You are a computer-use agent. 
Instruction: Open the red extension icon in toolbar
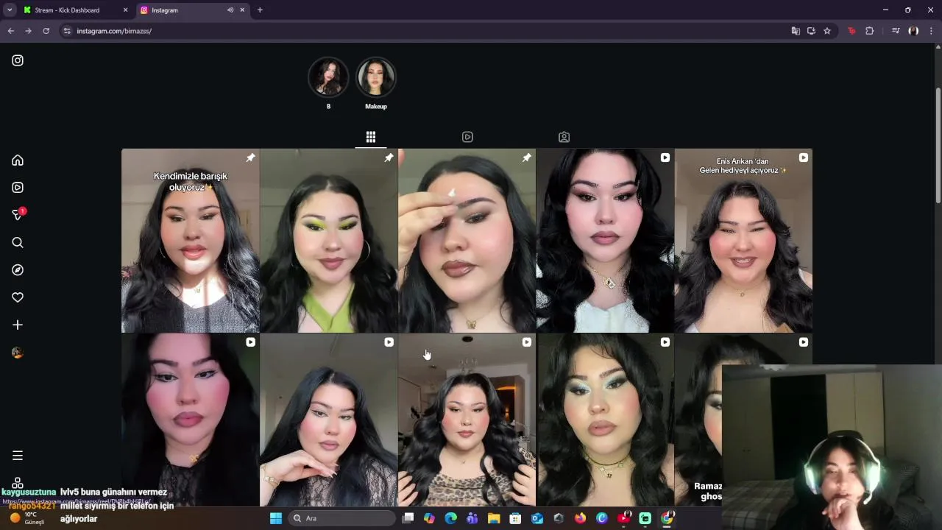click(x=851, y=31)
